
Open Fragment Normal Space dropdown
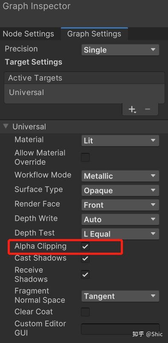coord(120,296)
